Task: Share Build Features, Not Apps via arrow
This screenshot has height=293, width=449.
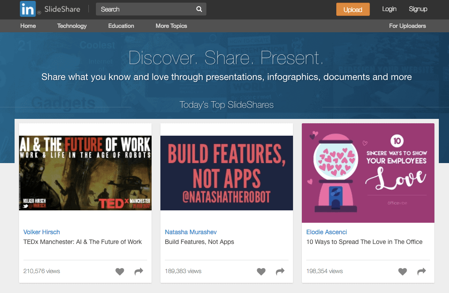Action: pyautogui.click(x=280, y=271)
